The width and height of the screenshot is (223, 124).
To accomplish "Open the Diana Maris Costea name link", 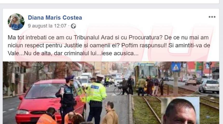I will tap(55, 18).
